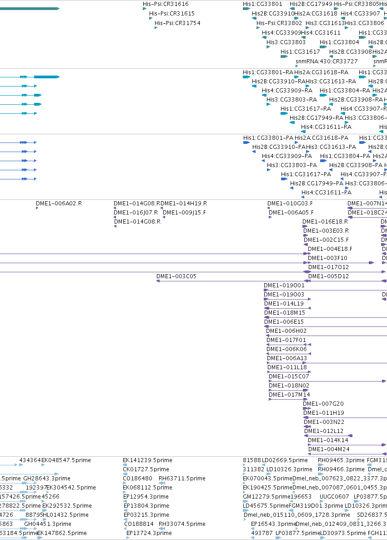The height and width of the screenshot is (540, 387).
Task: Click the snmRNA:430:CR33727 gene label
Action: 327,61
